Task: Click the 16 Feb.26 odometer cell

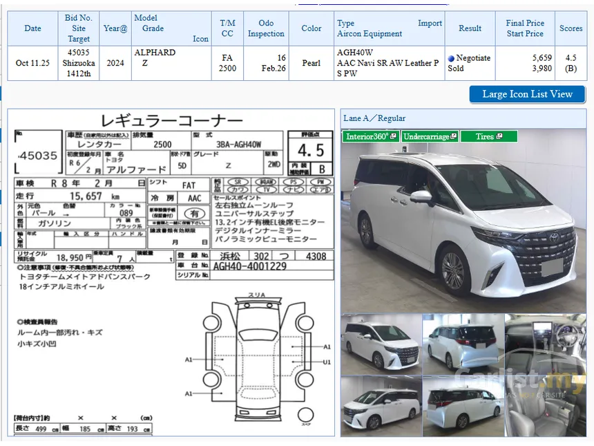Action: [x=266, y=63]
